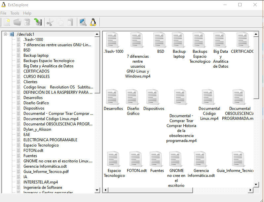This screenshot has height=202, width=264.
Task: Click the 7 diferencias mp4 file icon
Action: coord(137,40)
